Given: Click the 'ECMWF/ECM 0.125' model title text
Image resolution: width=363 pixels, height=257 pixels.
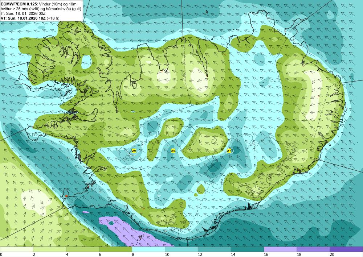Looking at the screenshot, I should coord(19,4).
